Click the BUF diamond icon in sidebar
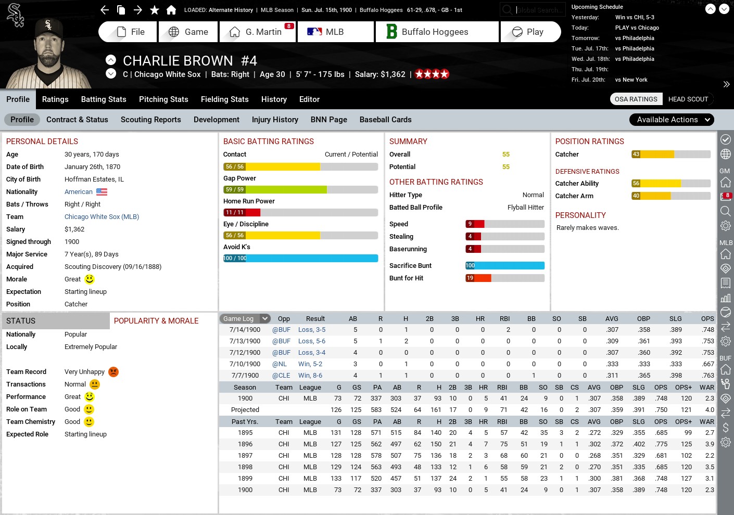The width and height of the screenshot is (734, 515). point(726,398)
